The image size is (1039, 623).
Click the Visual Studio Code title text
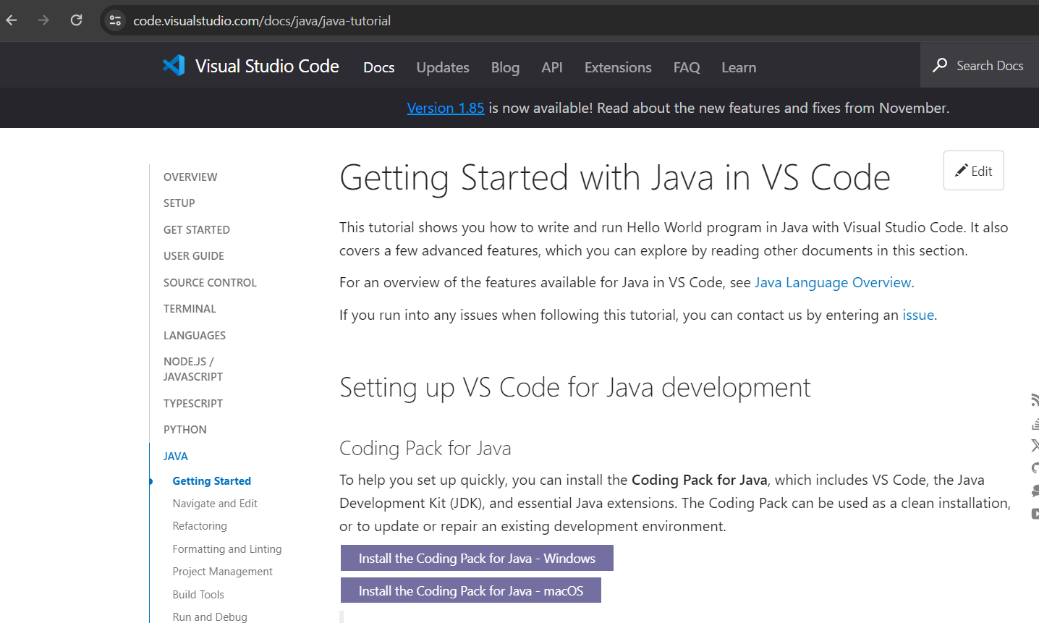pyautogui.click(x=267, y=66)
